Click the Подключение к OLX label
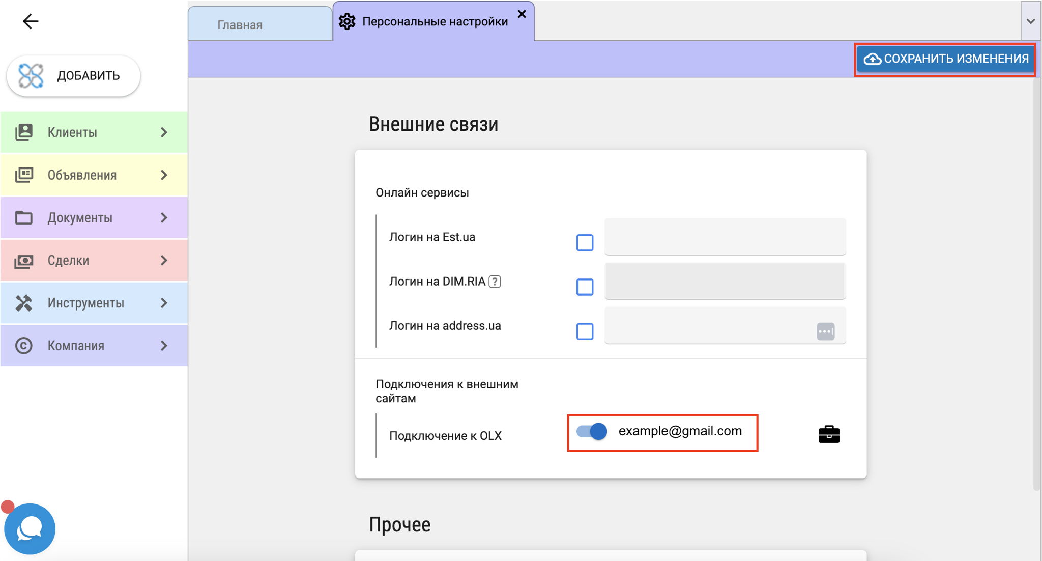 point(445,436)
